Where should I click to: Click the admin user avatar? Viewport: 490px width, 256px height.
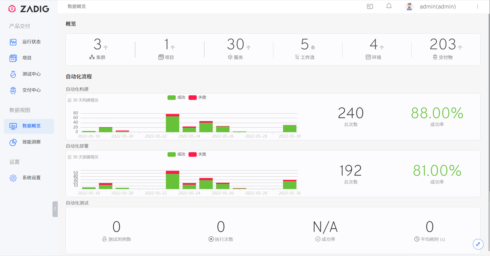click(x=409, y=6)
